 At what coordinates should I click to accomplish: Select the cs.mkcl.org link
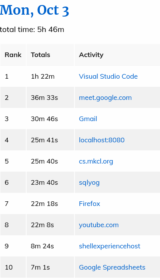tap(96, 161)
